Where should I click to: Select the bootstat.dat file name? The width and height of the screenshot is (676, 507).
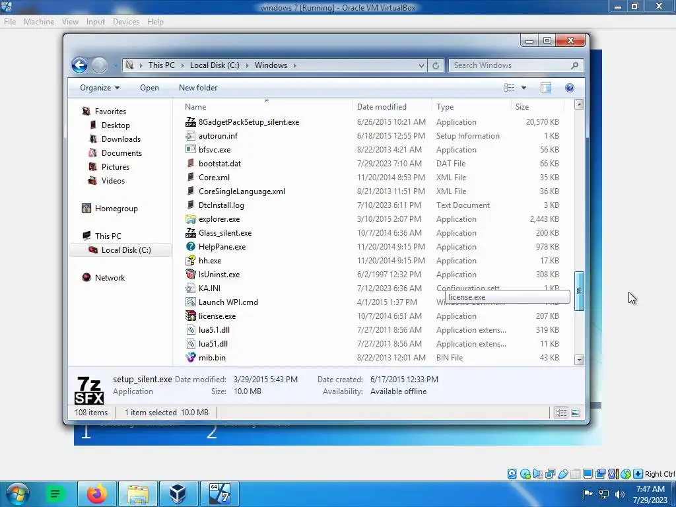pyautogui.click(x=220, y=164)
